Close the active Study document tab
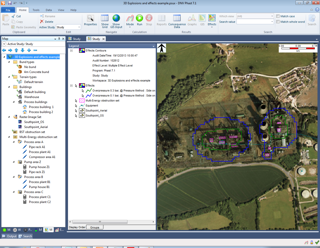320x248 pixels. tap(103, 39)
